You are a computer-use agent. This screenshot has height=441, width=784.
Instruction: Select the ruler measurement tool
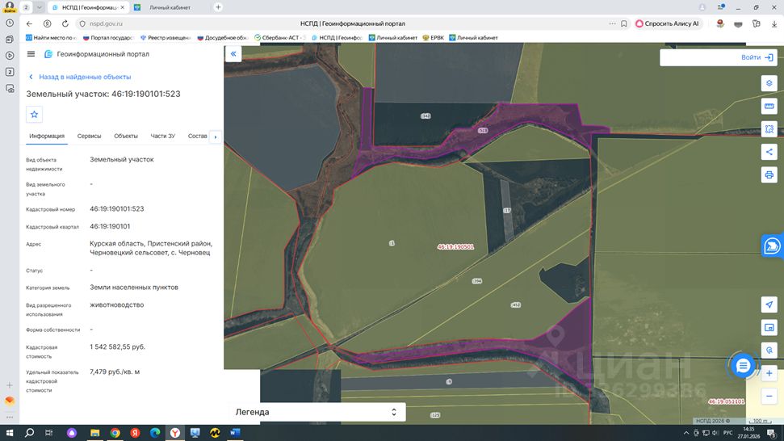(x=769, y=106)
